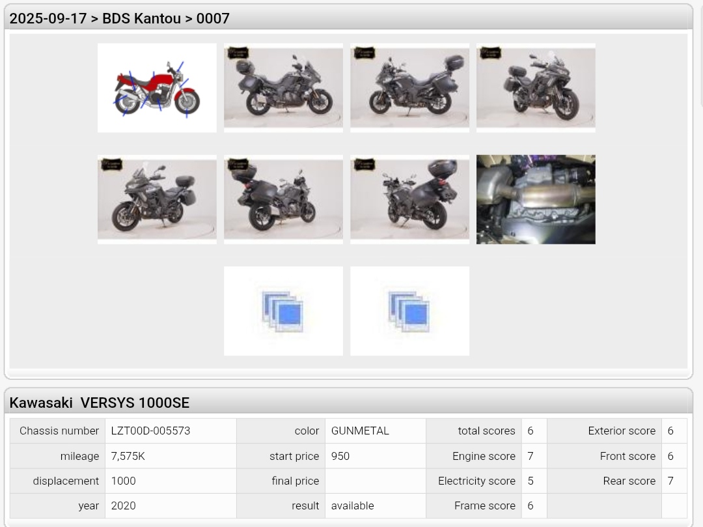Select chassis number LZT00D-005573

point(150,431)
